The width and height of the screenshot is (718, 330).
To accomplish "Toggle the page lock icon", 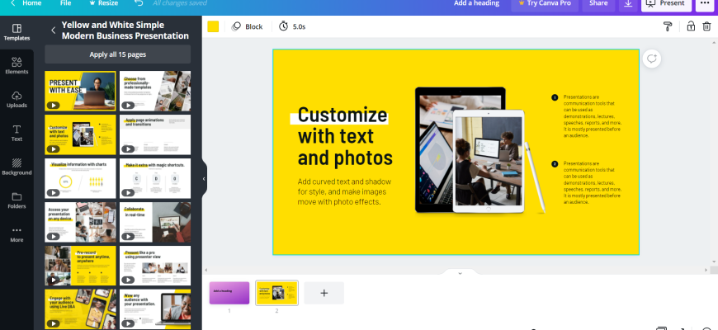I will point(690,26).
